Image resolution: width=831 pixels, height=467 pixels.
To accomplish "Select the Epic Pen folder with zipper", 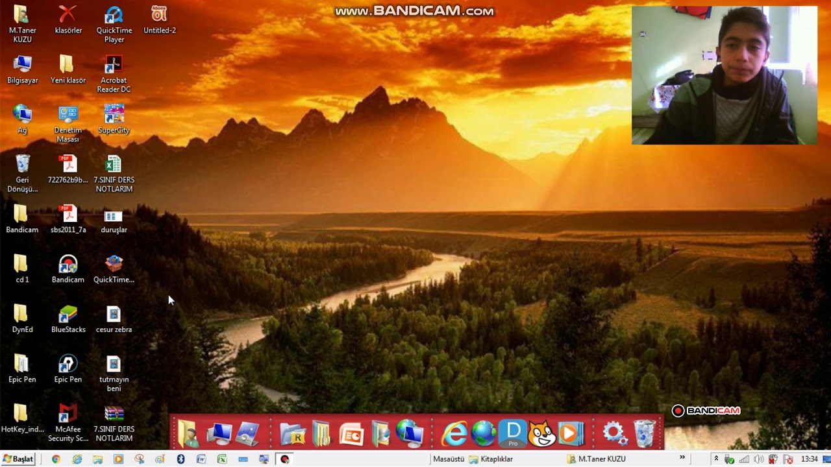I will (23, 368).
